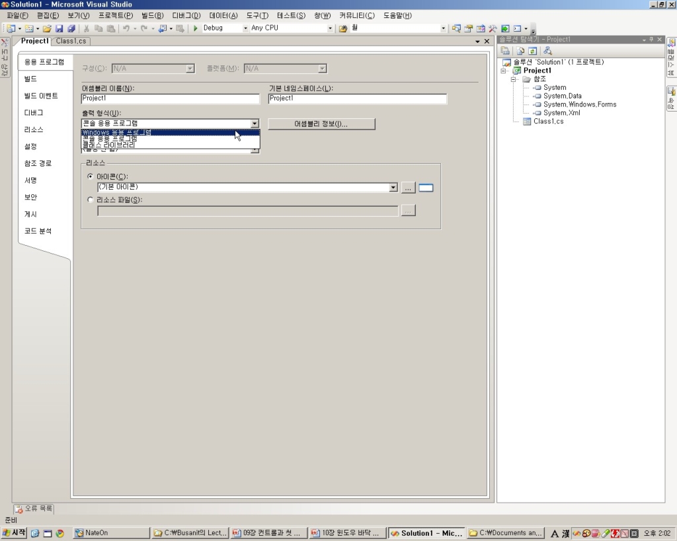Image resolution: width=677 pixels, height=541 pixels.
Task: Select '클래스 라이브러리' in the output type list
Action: click(171, 145)
